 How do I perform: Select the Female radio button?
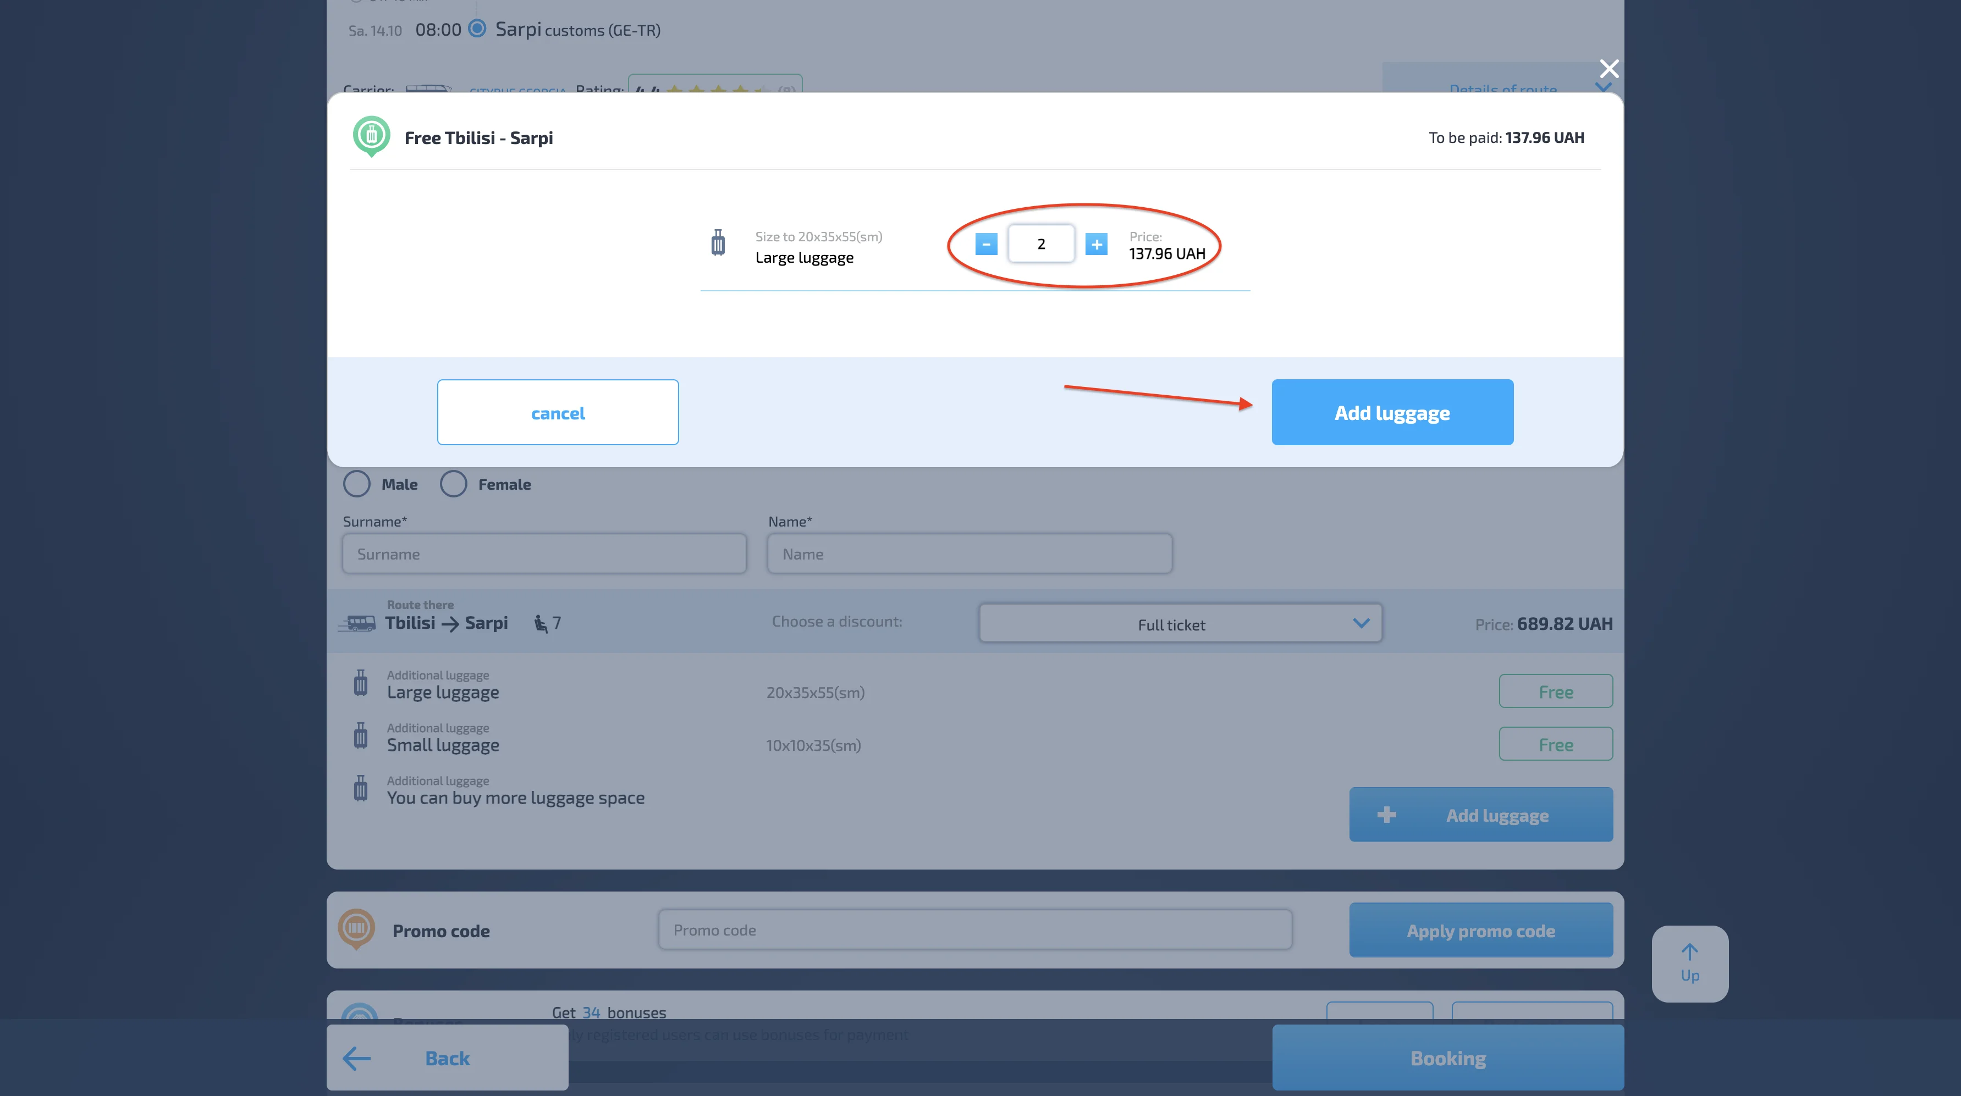(453, 484)
